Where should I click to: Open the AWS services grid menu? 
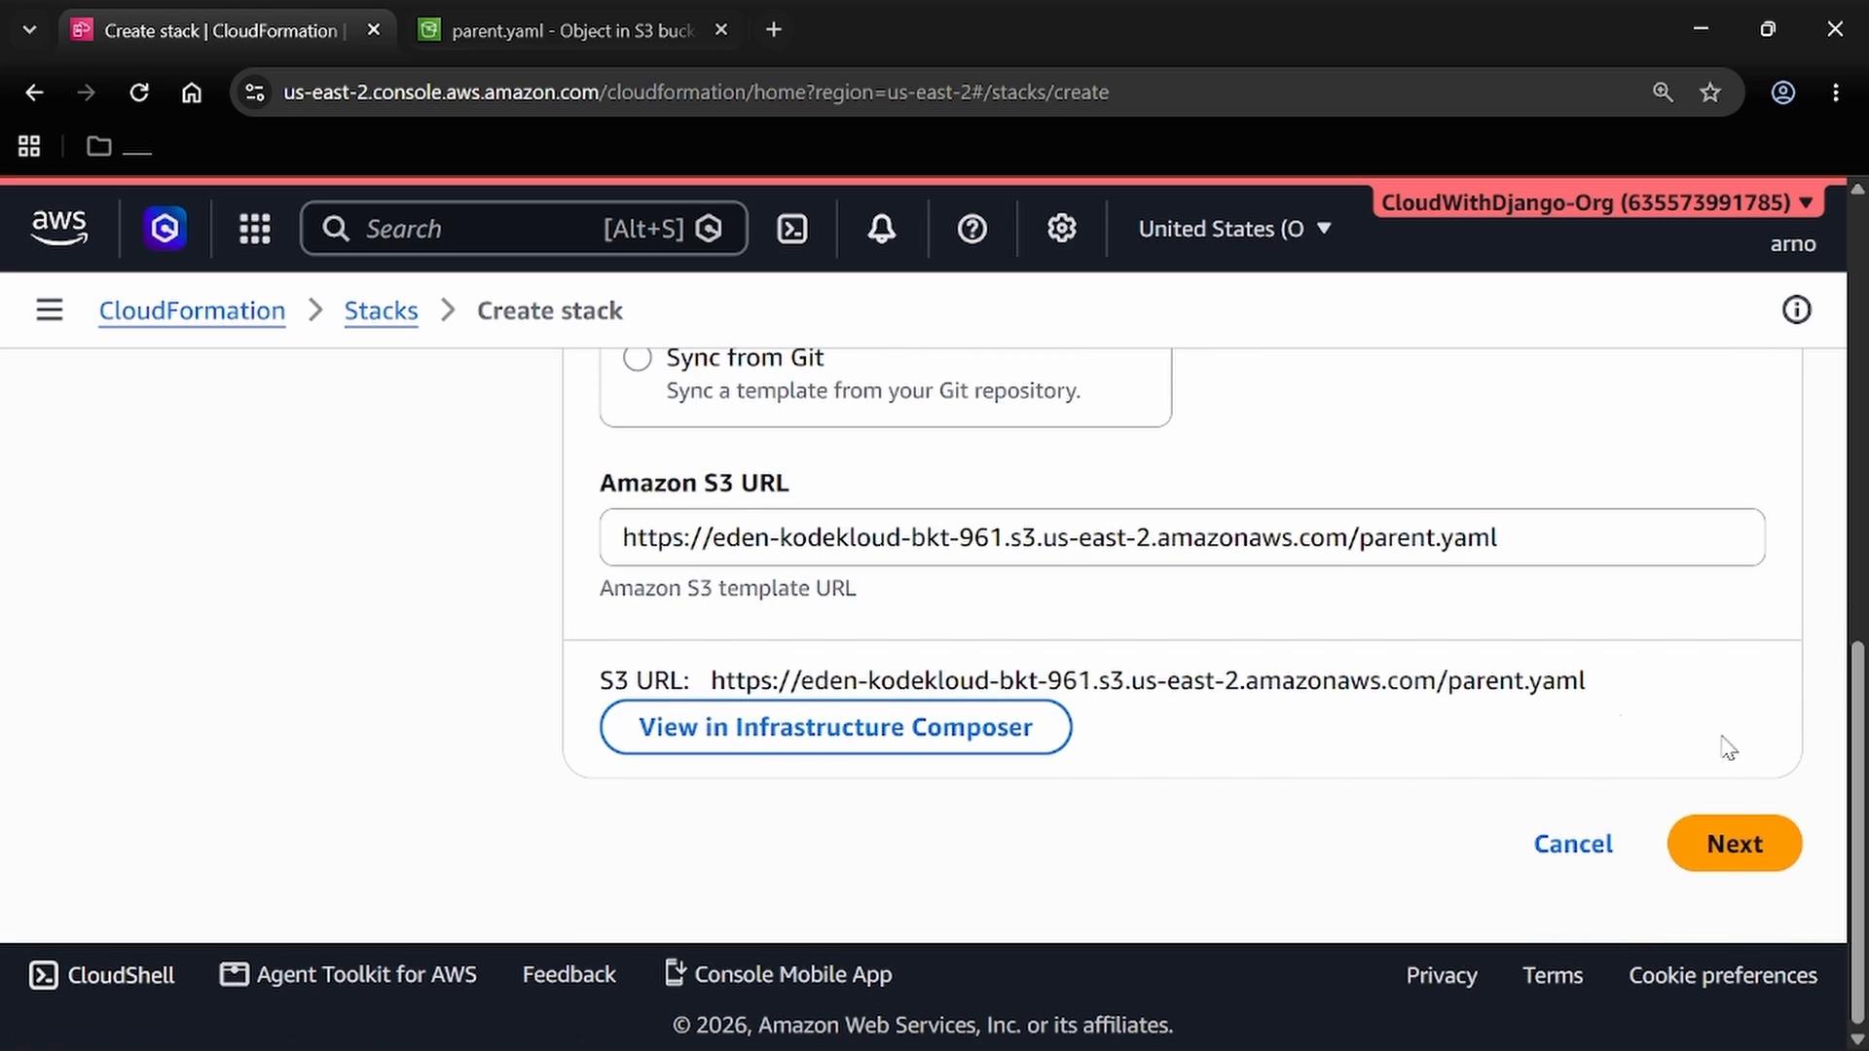click(255, 229)
